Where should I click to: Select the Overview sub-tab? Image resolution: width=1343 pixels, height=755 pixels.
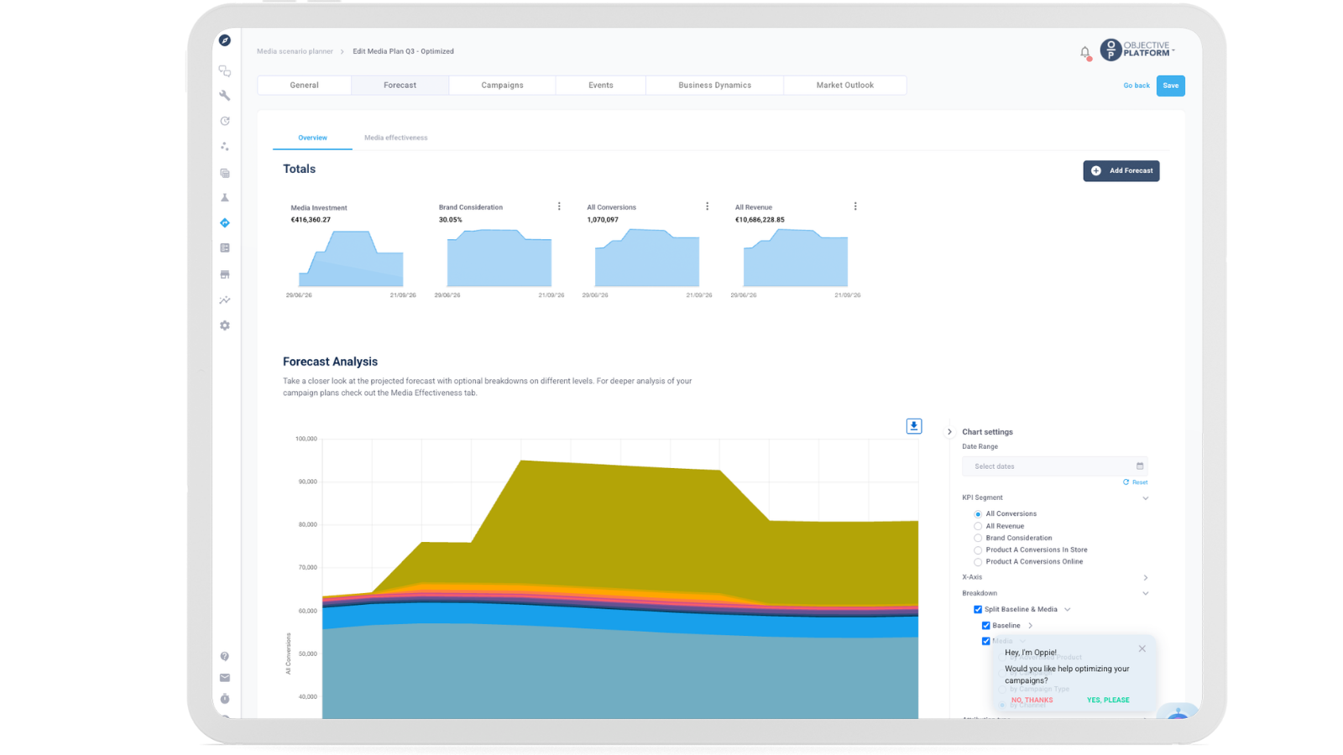(312, 138)
